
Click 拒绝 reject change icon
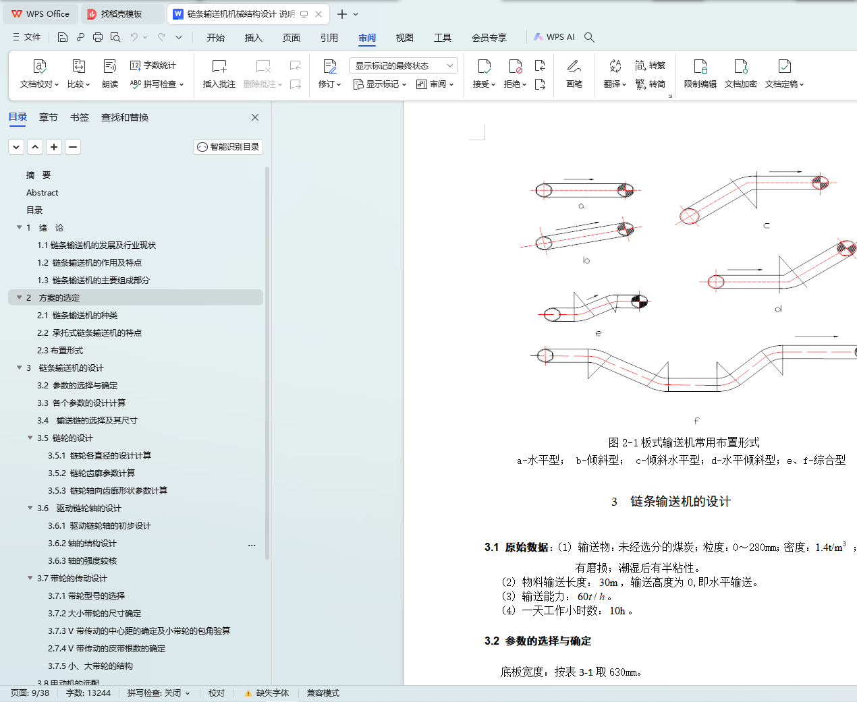pyautogui.click(x=515, y=66)
